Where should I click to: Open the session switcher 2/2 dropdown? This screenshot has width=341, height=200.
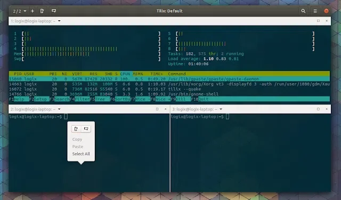click(x=20, y=11)
